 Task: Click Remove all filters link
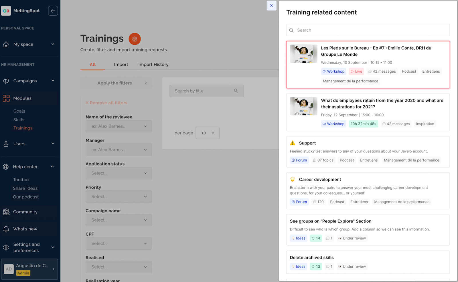tap(106, 103)
